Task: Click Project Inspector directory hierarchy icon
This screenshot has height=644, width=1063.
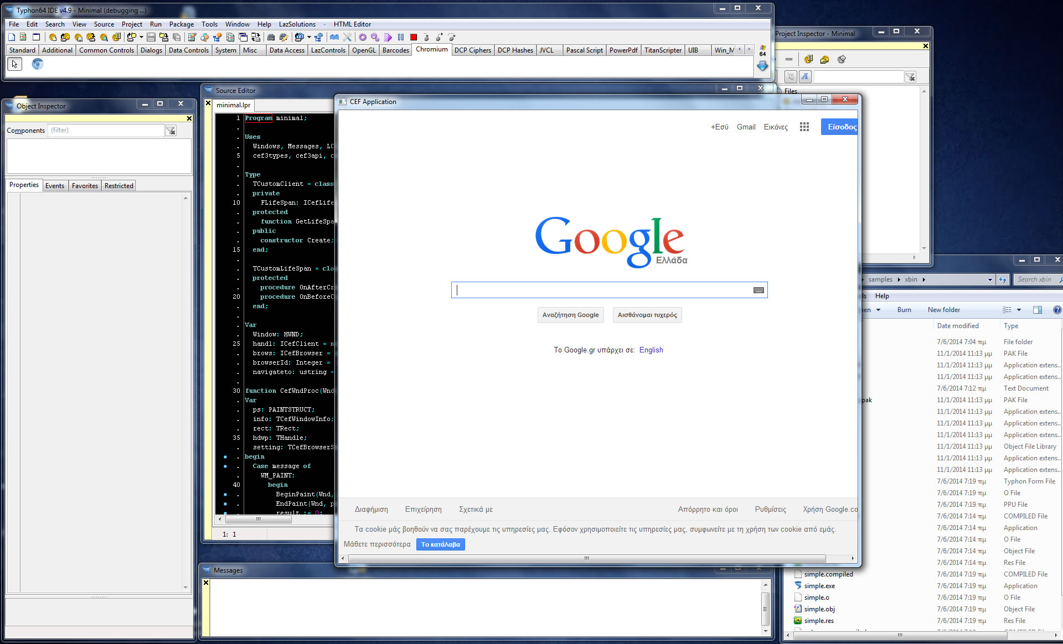Action: coord(791,77)
